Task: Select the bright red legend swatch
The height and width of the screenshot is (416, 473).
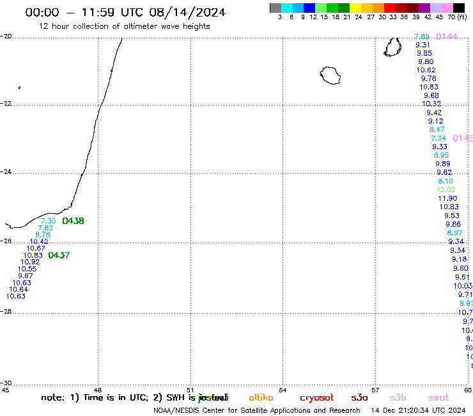Action: click(390, 8)
